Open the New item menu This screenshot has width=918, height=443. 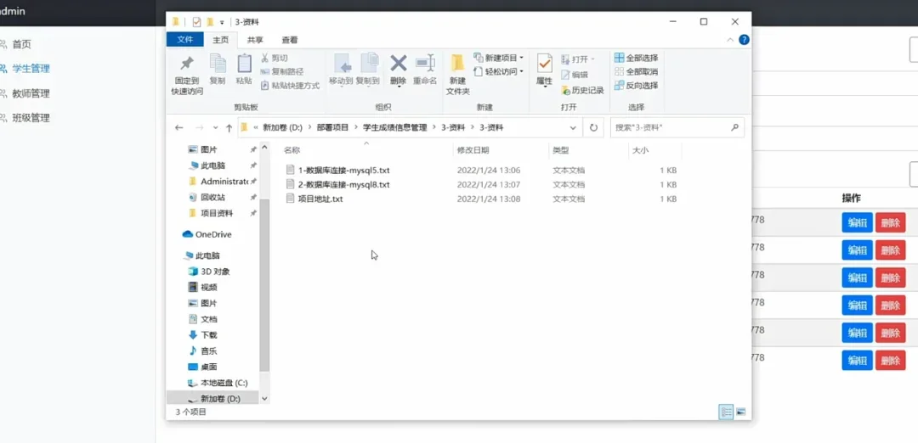[498, 58]
